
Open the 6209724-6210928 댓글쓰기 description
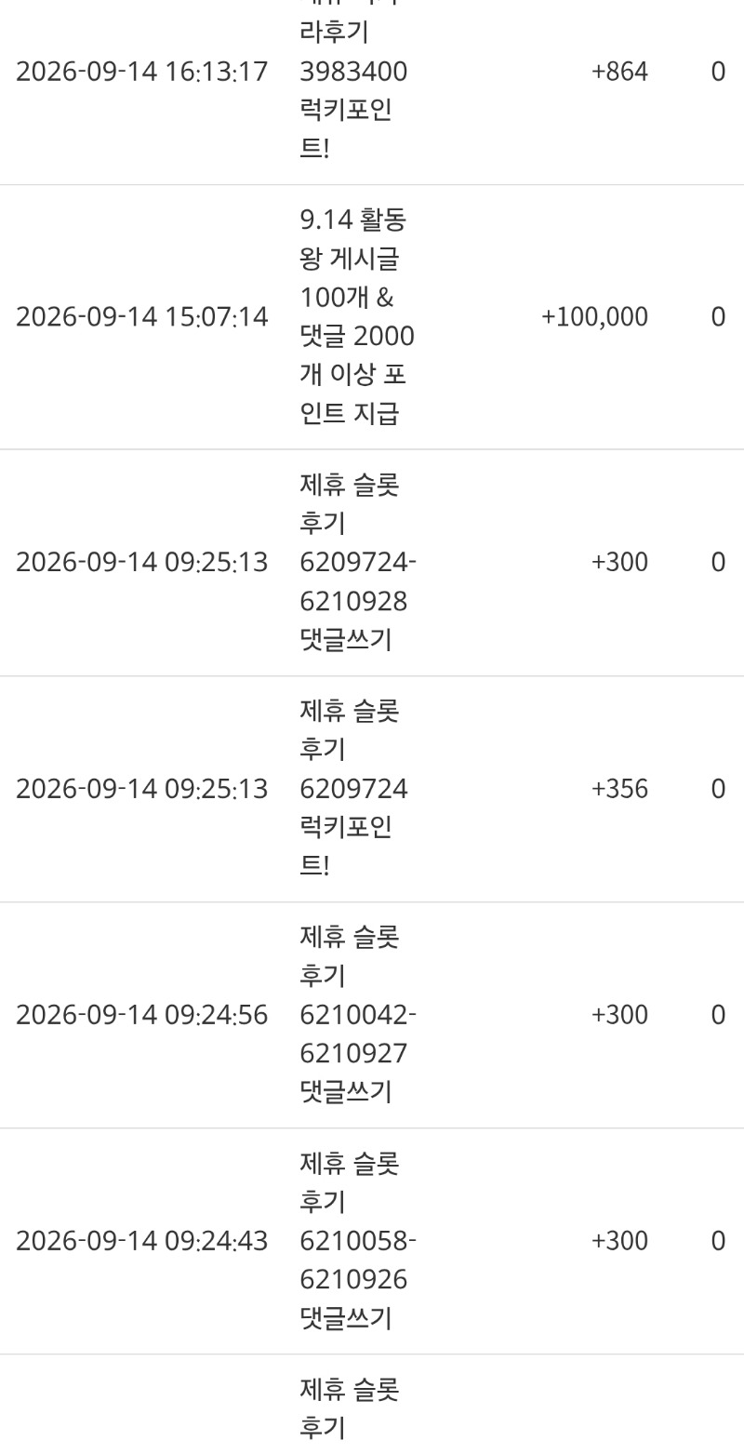click(x=358, y=562)
